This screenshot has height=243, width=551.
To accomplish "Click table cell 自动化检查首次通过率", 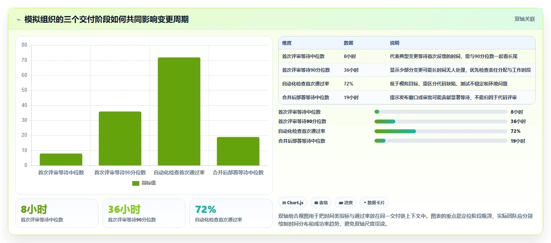I will [x=306, y=84].
